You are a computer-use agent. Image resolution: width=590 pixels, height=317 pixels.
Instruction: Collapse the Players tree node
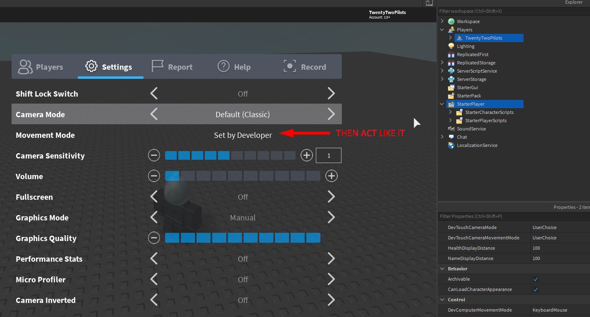click(442, 30)
